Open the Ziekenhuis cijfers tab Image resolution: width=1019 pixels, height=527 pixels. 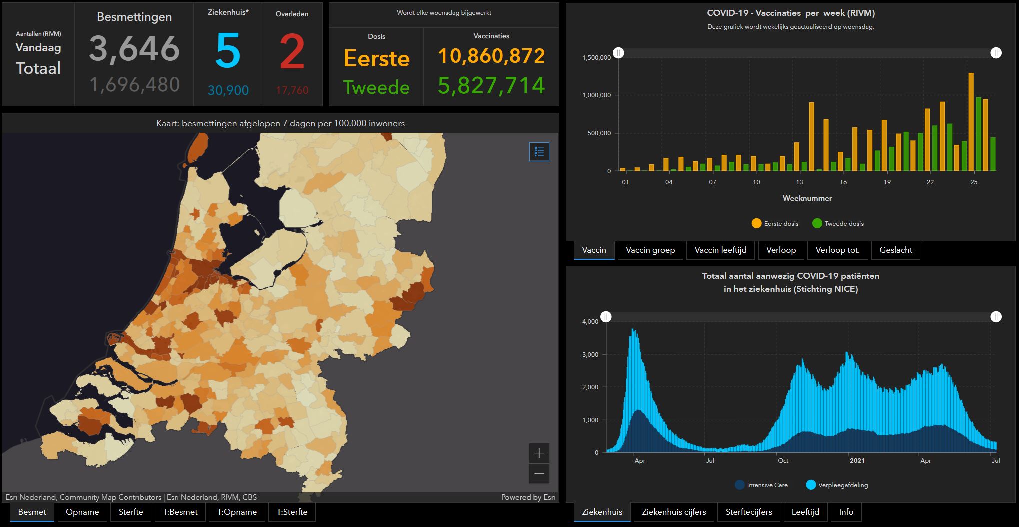pos(674,512)
